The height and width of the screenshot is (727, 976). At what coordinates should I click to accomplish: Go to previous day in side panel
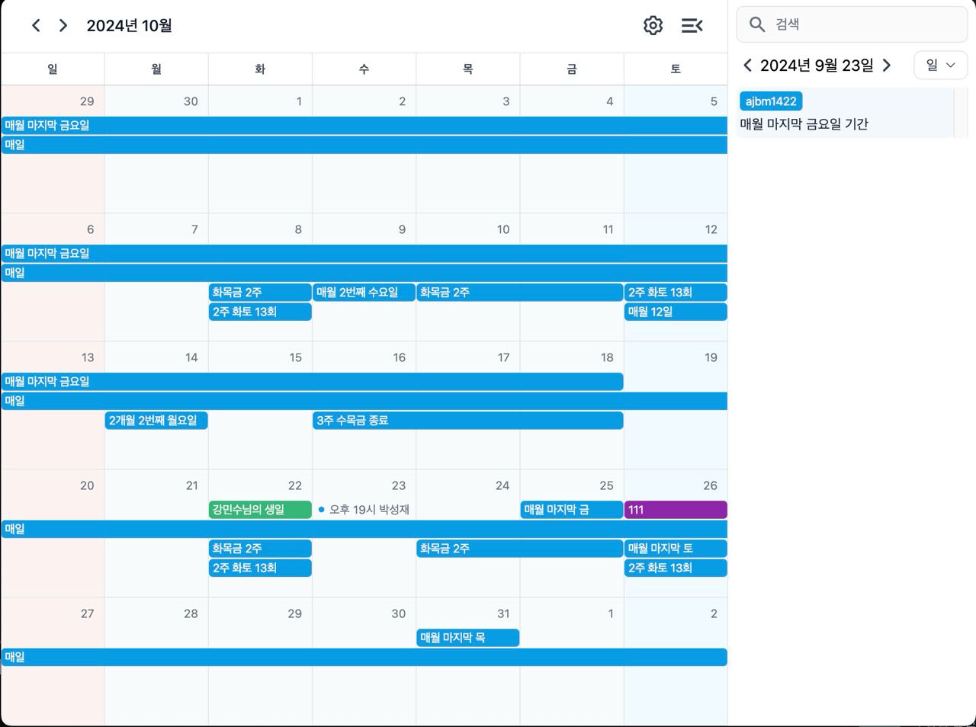(x=747, y=66)
